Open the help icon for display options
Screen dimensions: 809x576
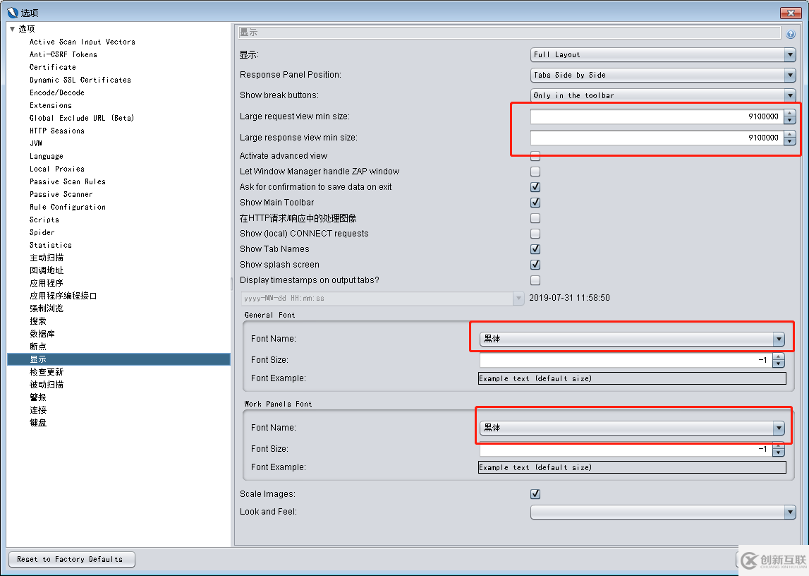(790, 34)
